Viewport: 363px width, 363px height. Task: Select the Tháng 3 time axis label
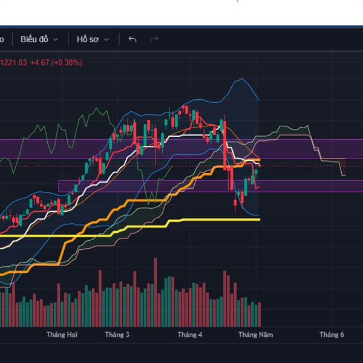coord(117,335)
